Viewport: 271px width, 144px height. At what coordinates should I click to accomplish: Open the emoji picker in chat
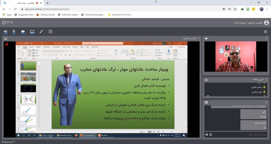point(210,135)
